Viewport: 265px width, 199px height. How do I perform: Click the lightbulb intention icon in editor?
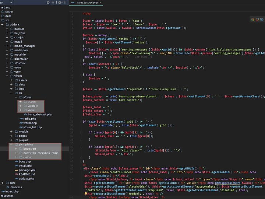click(86, 193)
